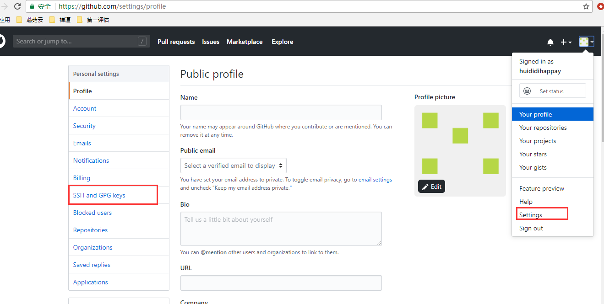Click the browser reload icon

17,7
